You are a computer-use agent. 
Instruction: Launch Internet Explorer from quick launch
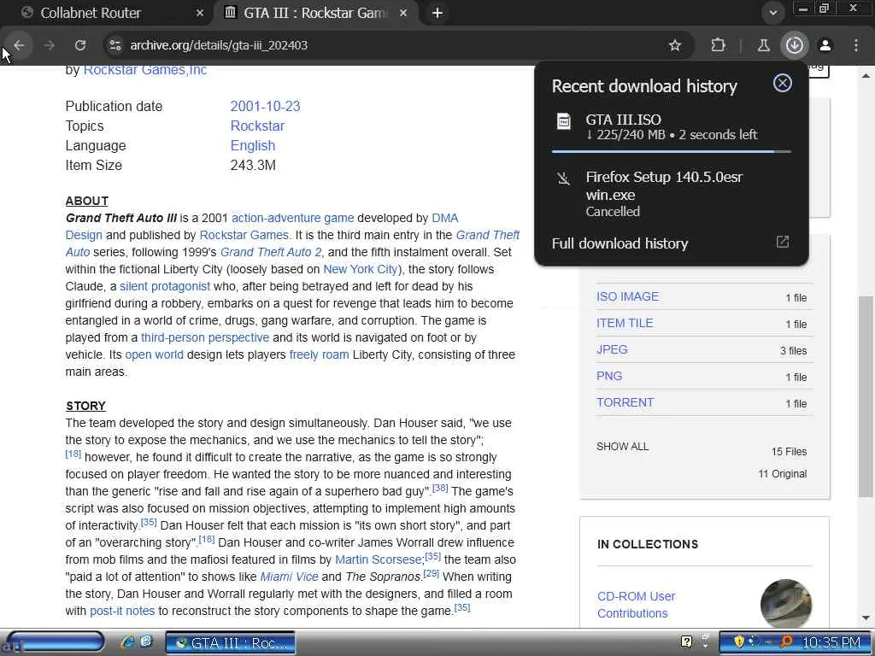tap(127, 642)
